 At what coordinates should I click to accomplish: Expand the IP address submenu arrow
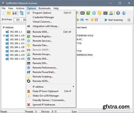click(73, 87)
